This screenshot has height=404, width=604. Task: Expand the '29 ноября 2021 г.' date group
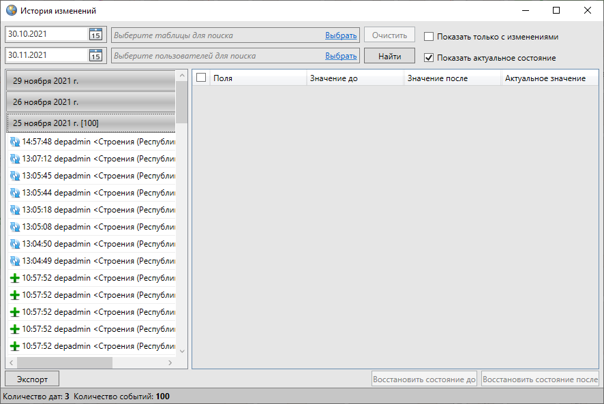pos(91,81)
